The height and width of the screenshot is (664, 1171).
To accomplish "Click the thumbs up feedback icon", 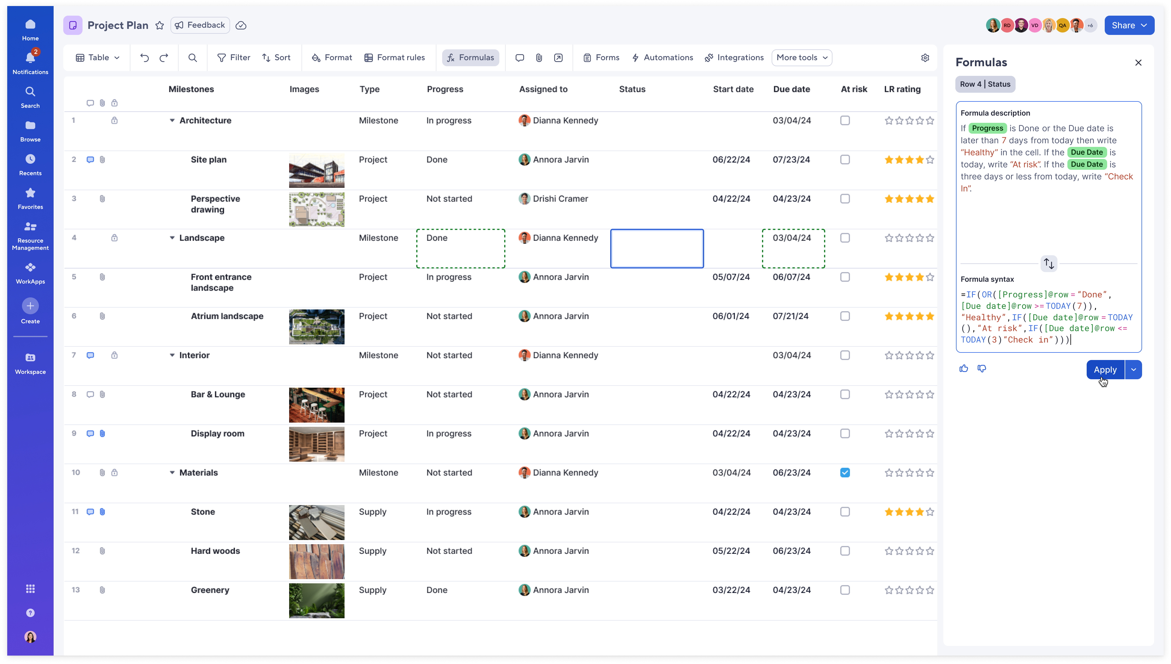I will [x=963, y=368].
